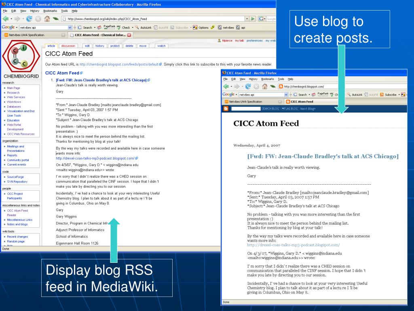Click AutoLink in blog window Google toolbar
This screenshot has width=414, height=311.
coord(355,95)
